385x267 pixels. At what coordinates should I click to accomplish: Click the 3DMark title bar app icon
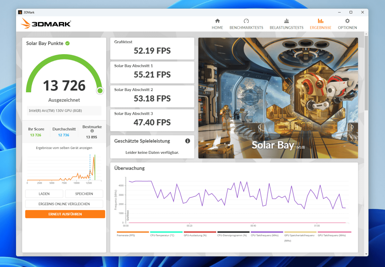pyautogui.click(x=20, y=12)
